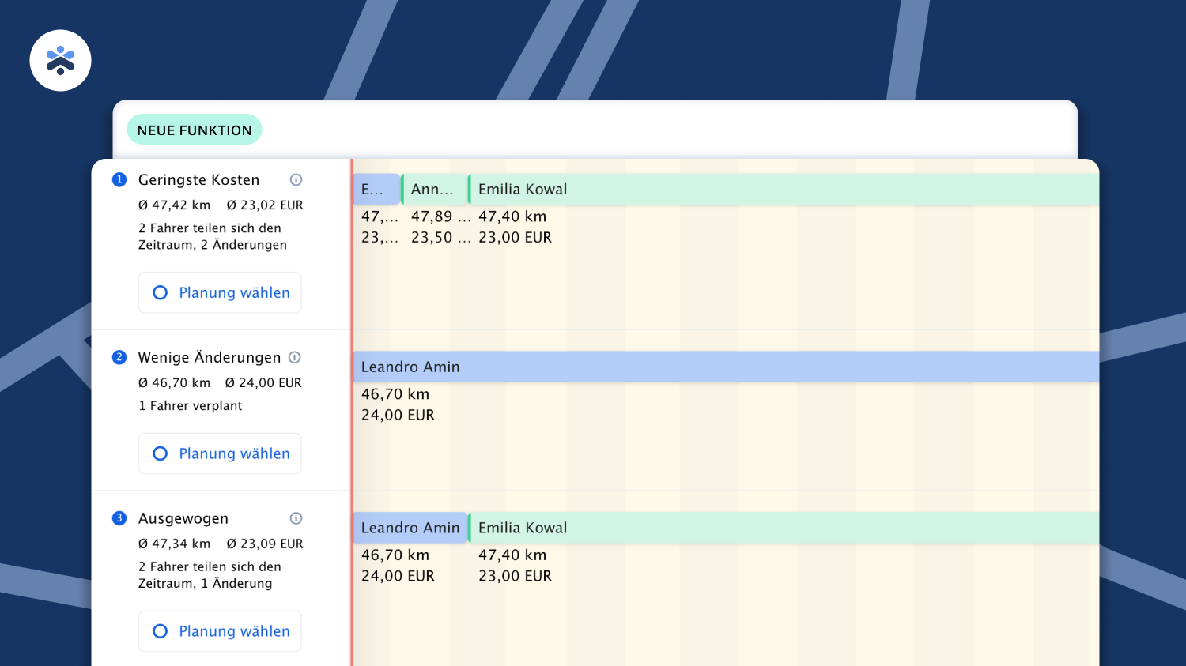This screenshot has height=666, width=1186.
Task: Open info icon next to Ausgewogen
Action: pyautogui.click(x=296, y=519)
